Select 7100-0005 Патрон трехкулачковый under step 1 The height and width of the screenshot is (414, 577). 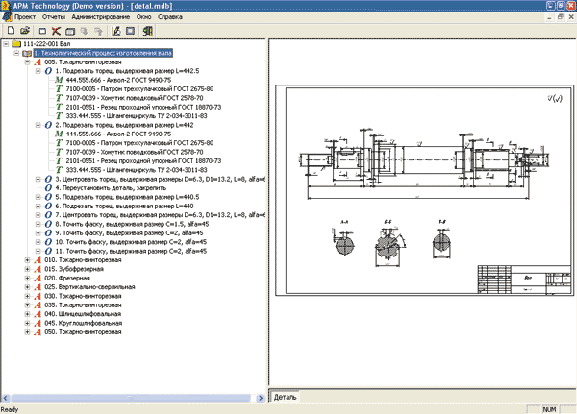tap(135, 89)
